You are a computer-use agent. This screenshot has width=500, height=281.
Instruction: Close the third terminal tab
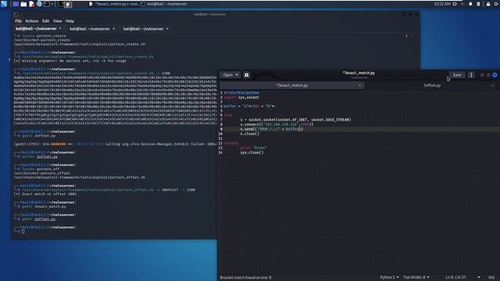tap(167, 29)
